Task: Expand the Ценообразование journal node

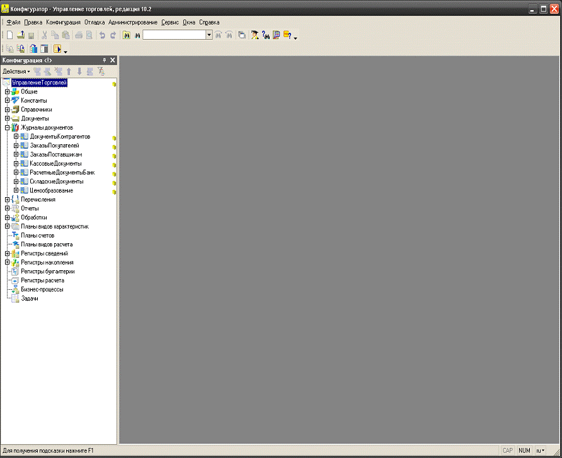Action: [16, 190]
